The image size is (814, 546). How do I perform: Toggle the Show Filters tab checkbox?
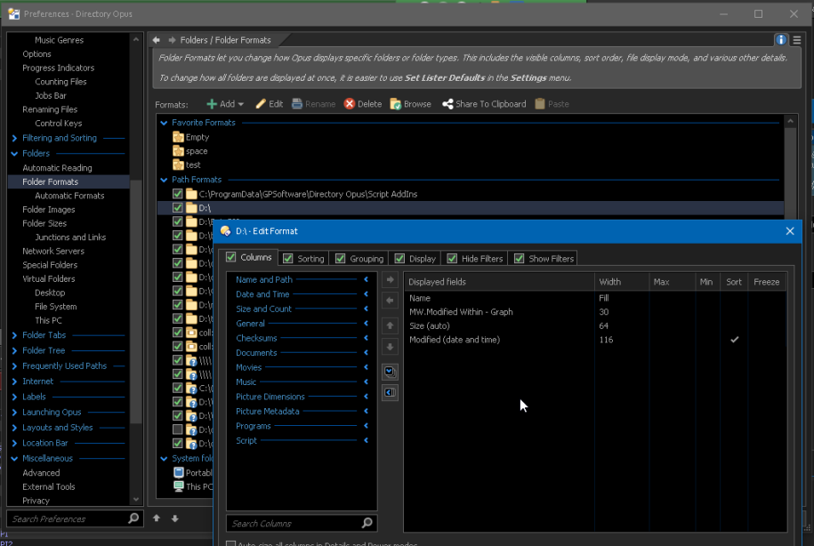click(x=520, y=259)
